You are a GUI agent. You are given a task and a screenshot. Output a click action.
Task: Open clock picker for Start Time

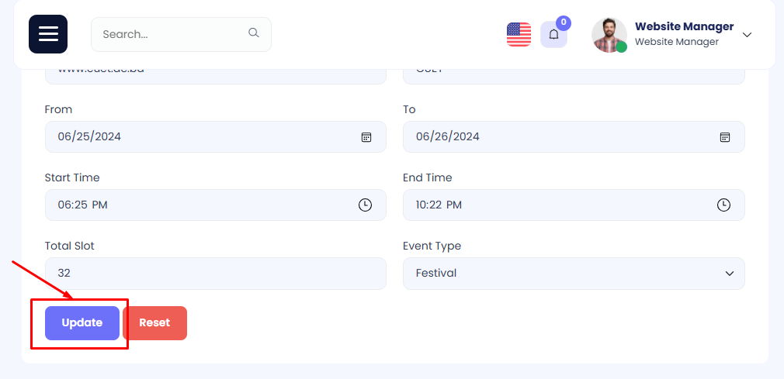click(x=365, y=205)
